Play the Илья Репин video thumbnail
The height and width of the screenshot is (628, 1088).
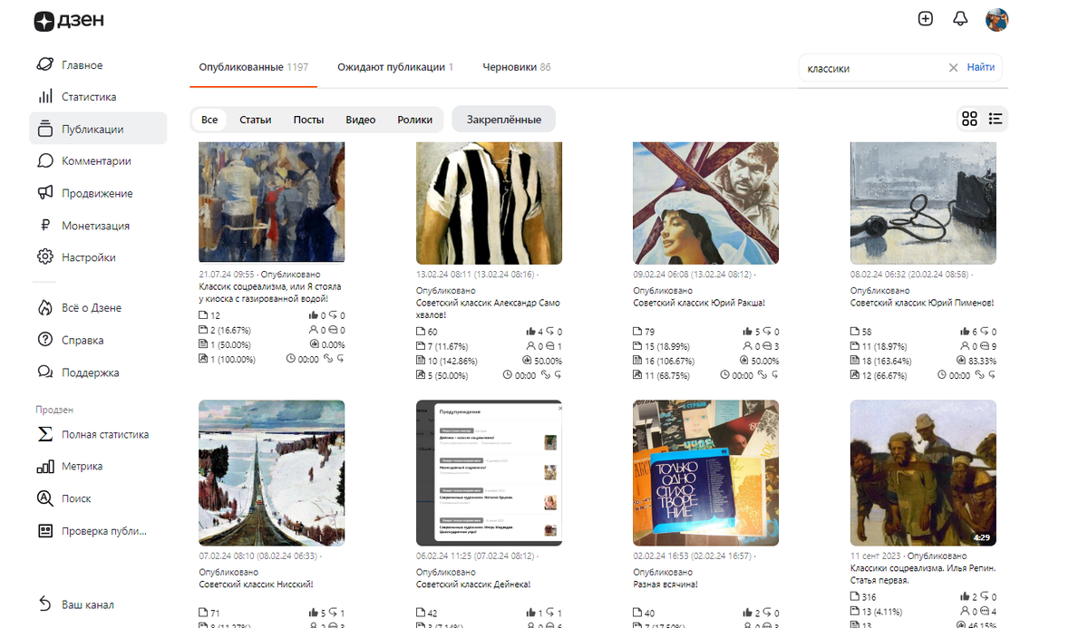point(923,473)
